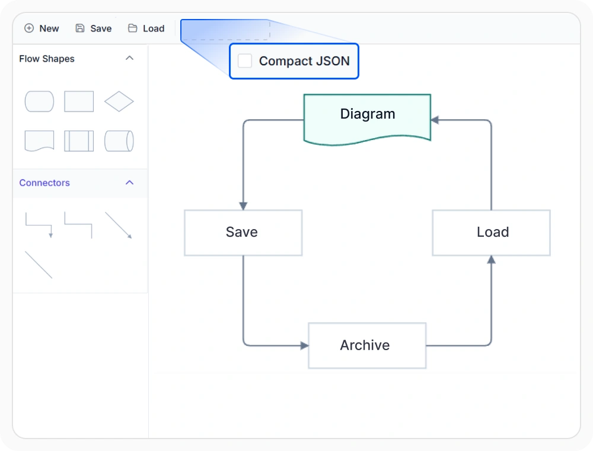Screen dimensions: 593x451
Task: Select the cylinder direct data shape
Action: tap(119, 141)
